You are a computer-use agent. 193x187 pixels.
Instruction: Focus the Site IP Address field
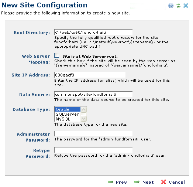pyautogui.click(x=90, y=75)
